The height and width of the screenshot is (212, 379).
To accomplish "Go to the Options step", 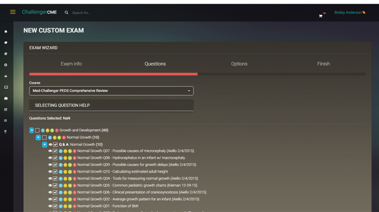I will [x=239, y=64].
